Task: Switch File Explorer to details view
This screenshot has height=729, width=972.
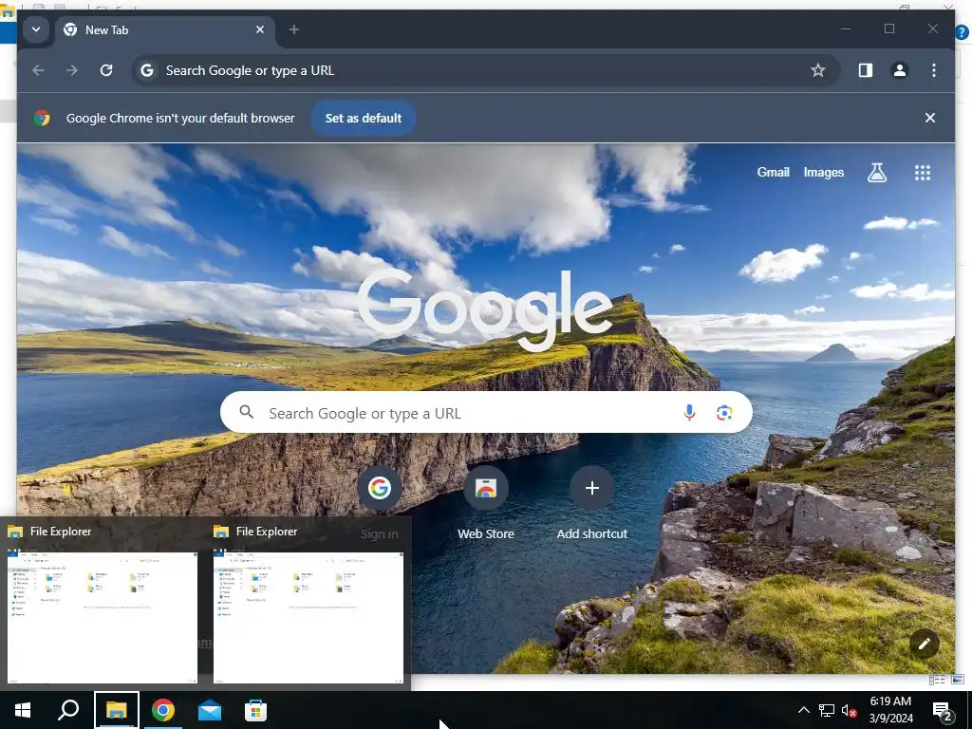Action: click(x=937, y=680)
